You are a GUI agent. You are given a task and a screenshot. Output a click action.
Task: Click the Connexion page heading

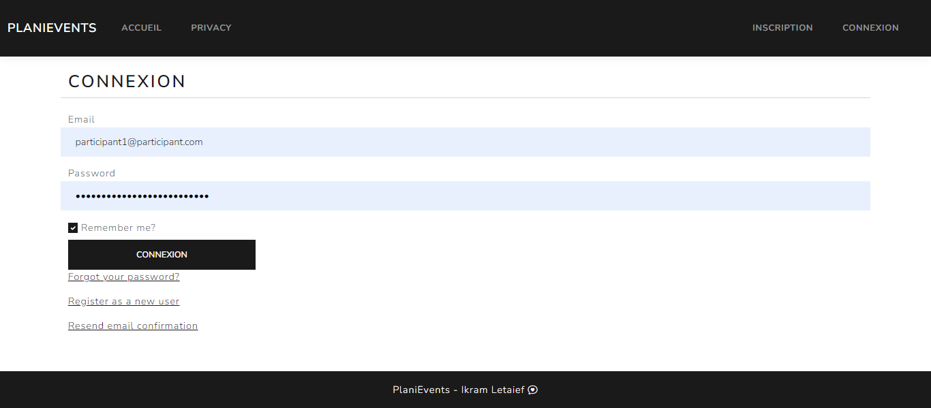pyautogui.click(x=127, y=81)
